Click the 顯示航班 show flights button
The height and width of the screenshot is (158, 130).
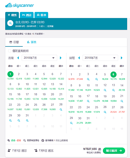click(x=114, y=151)
